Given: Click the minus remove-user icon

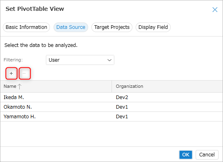Looking at the screenshot, I should click(x=24, y=73).
